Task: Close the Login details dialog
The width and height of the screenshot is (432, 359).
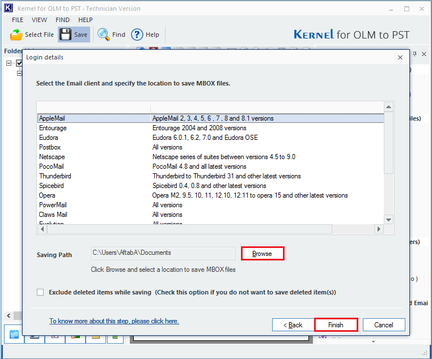Action: pyautogui.click(x=400, y=57)
